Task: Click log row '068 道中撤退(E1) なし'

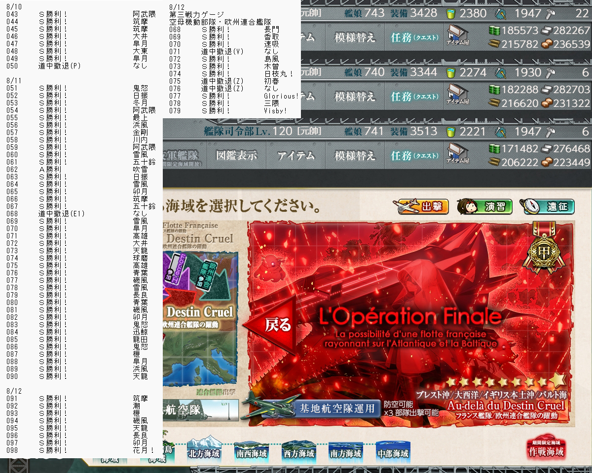Action: click(x=77, y=213)
